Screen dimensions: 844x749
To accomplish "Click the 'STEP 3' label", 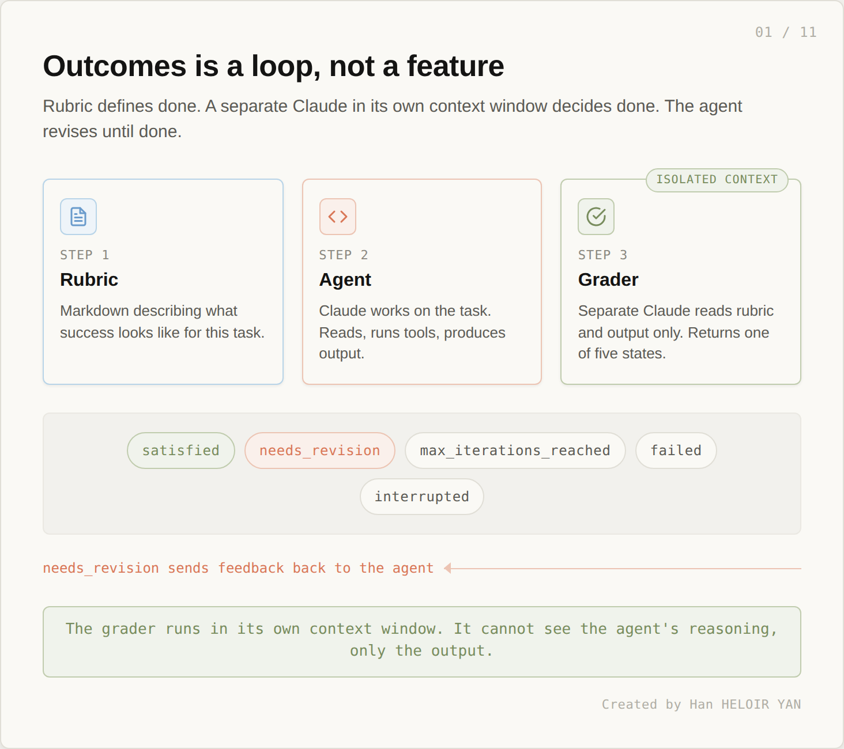I will [x=603, y=255].
